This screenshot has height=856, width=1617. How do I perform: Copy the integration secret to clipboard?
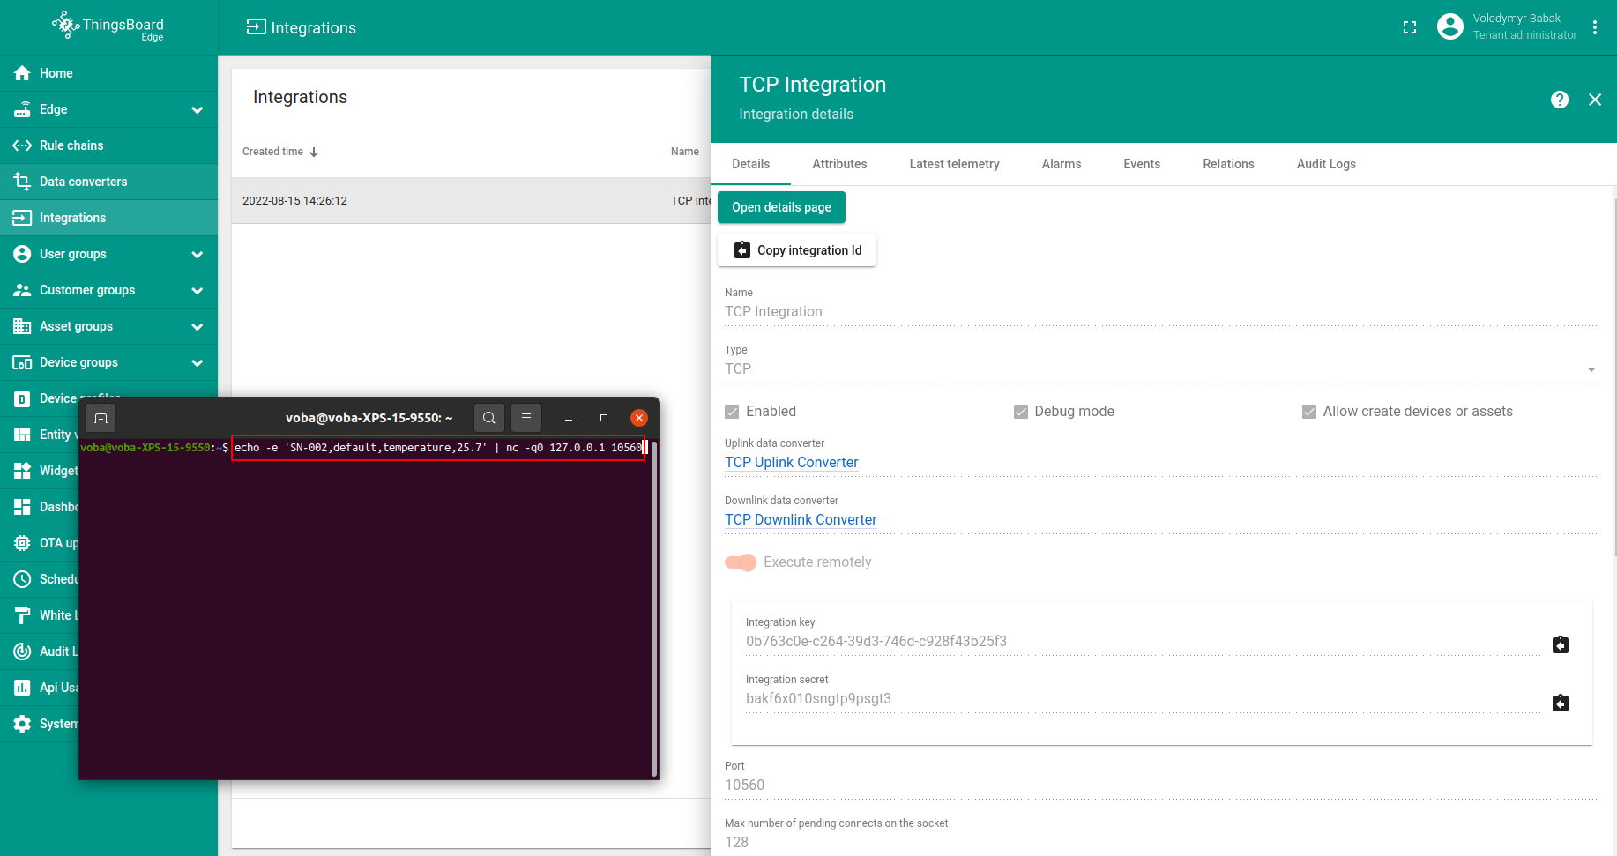tap(1561, 703)
